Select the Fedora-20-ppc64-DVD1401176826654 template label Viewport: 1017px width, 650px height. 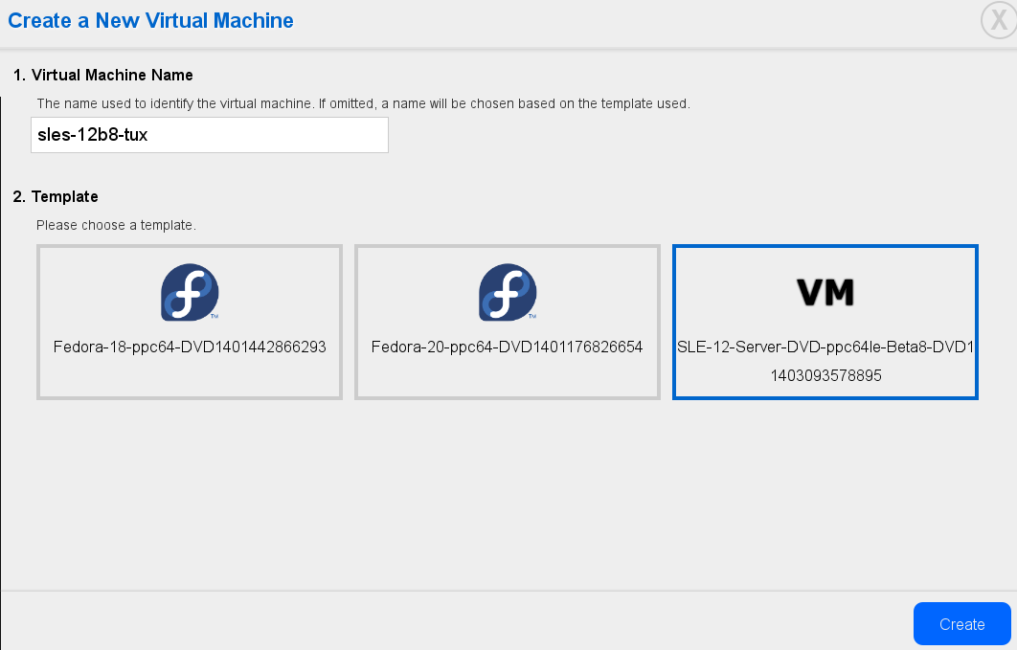(508, 347)
